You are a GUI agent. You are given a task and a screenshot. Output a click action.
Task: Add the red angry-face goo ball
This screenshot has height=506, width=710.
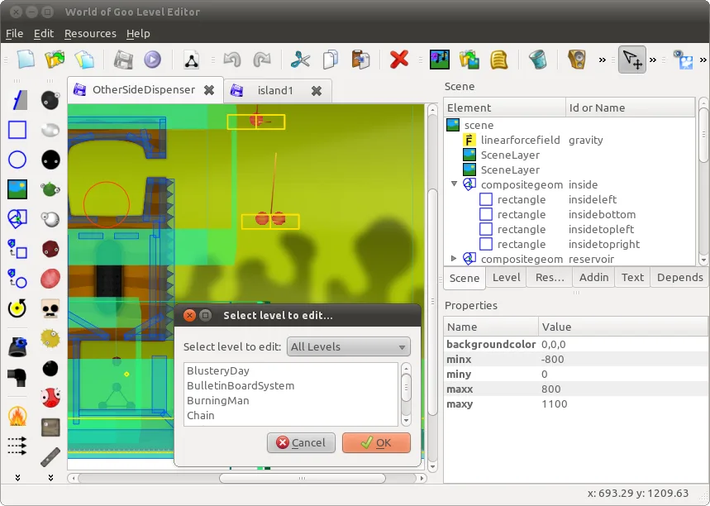pos(50,398)
